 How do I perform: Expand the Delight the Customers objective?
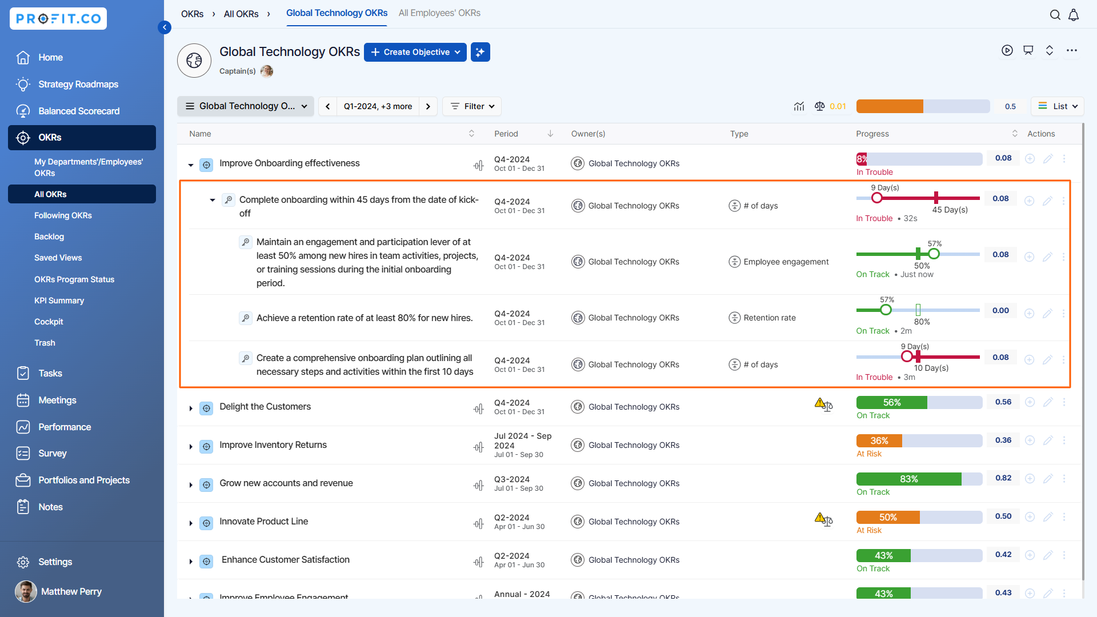tap(191, 408)
